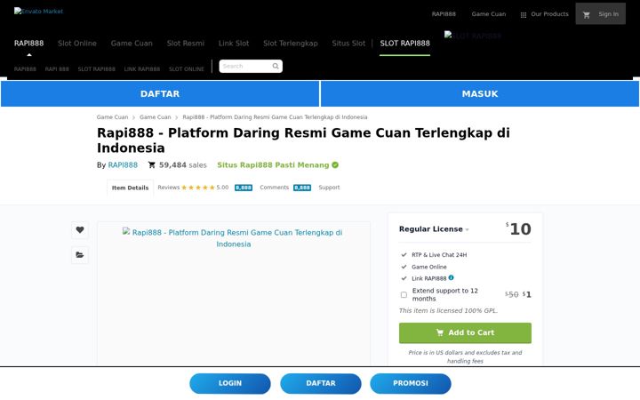Viewport: 640px width, 400px height.
Task: Click This item is licensed 100% GPL text
Action: click(448, 310)
